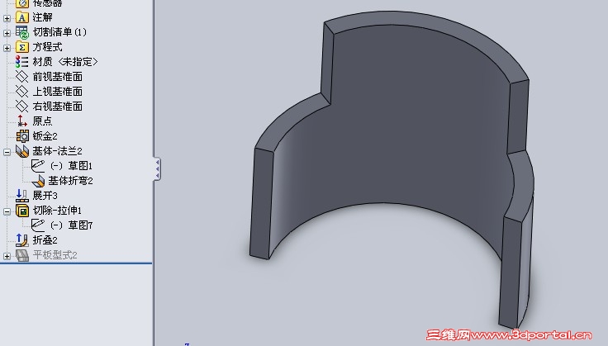Select 右视基准面 right plane
This screenshot has height=346, width=608.
point(57,107)
